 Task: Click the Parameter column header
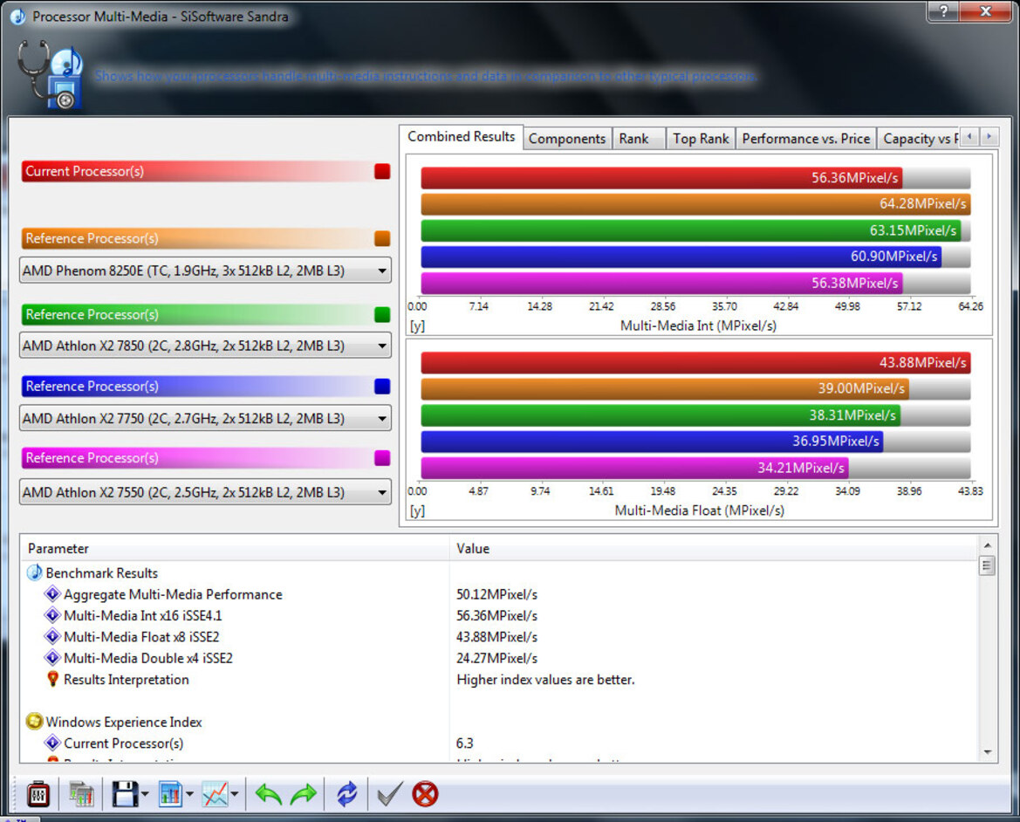pyautogui.click(x=234, y=548)
